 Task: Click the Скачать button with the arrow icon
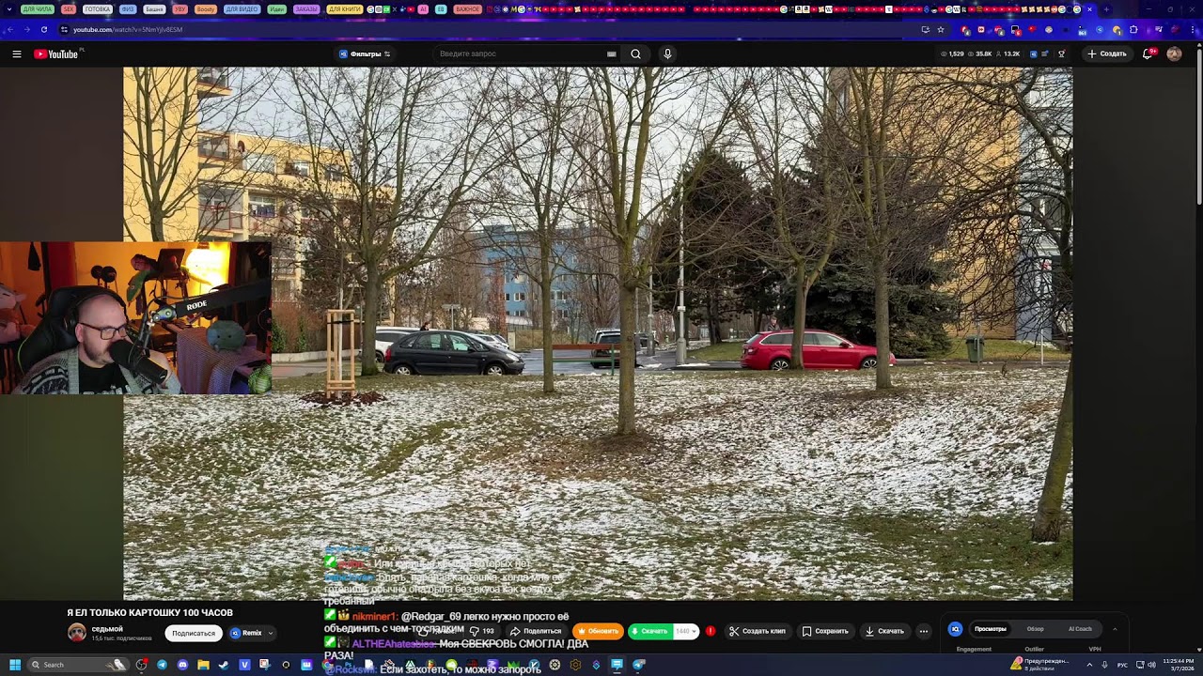[x=884, y=631]
